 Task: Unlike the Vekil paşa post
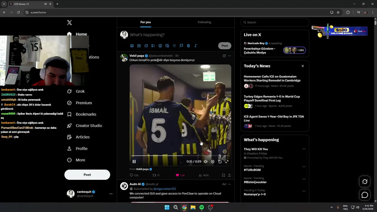[180, 175]
